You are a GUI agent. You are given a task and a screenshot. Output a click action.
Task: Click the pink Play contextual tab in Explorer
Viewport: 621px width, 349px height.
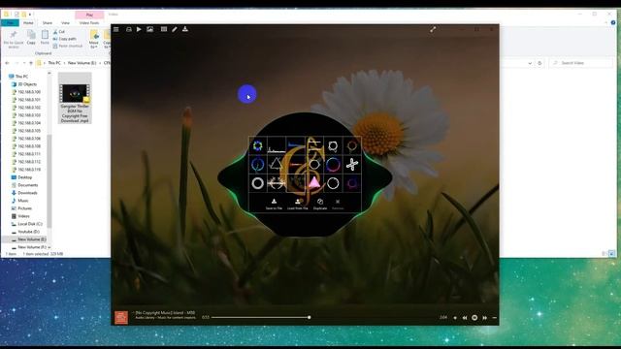89,16
